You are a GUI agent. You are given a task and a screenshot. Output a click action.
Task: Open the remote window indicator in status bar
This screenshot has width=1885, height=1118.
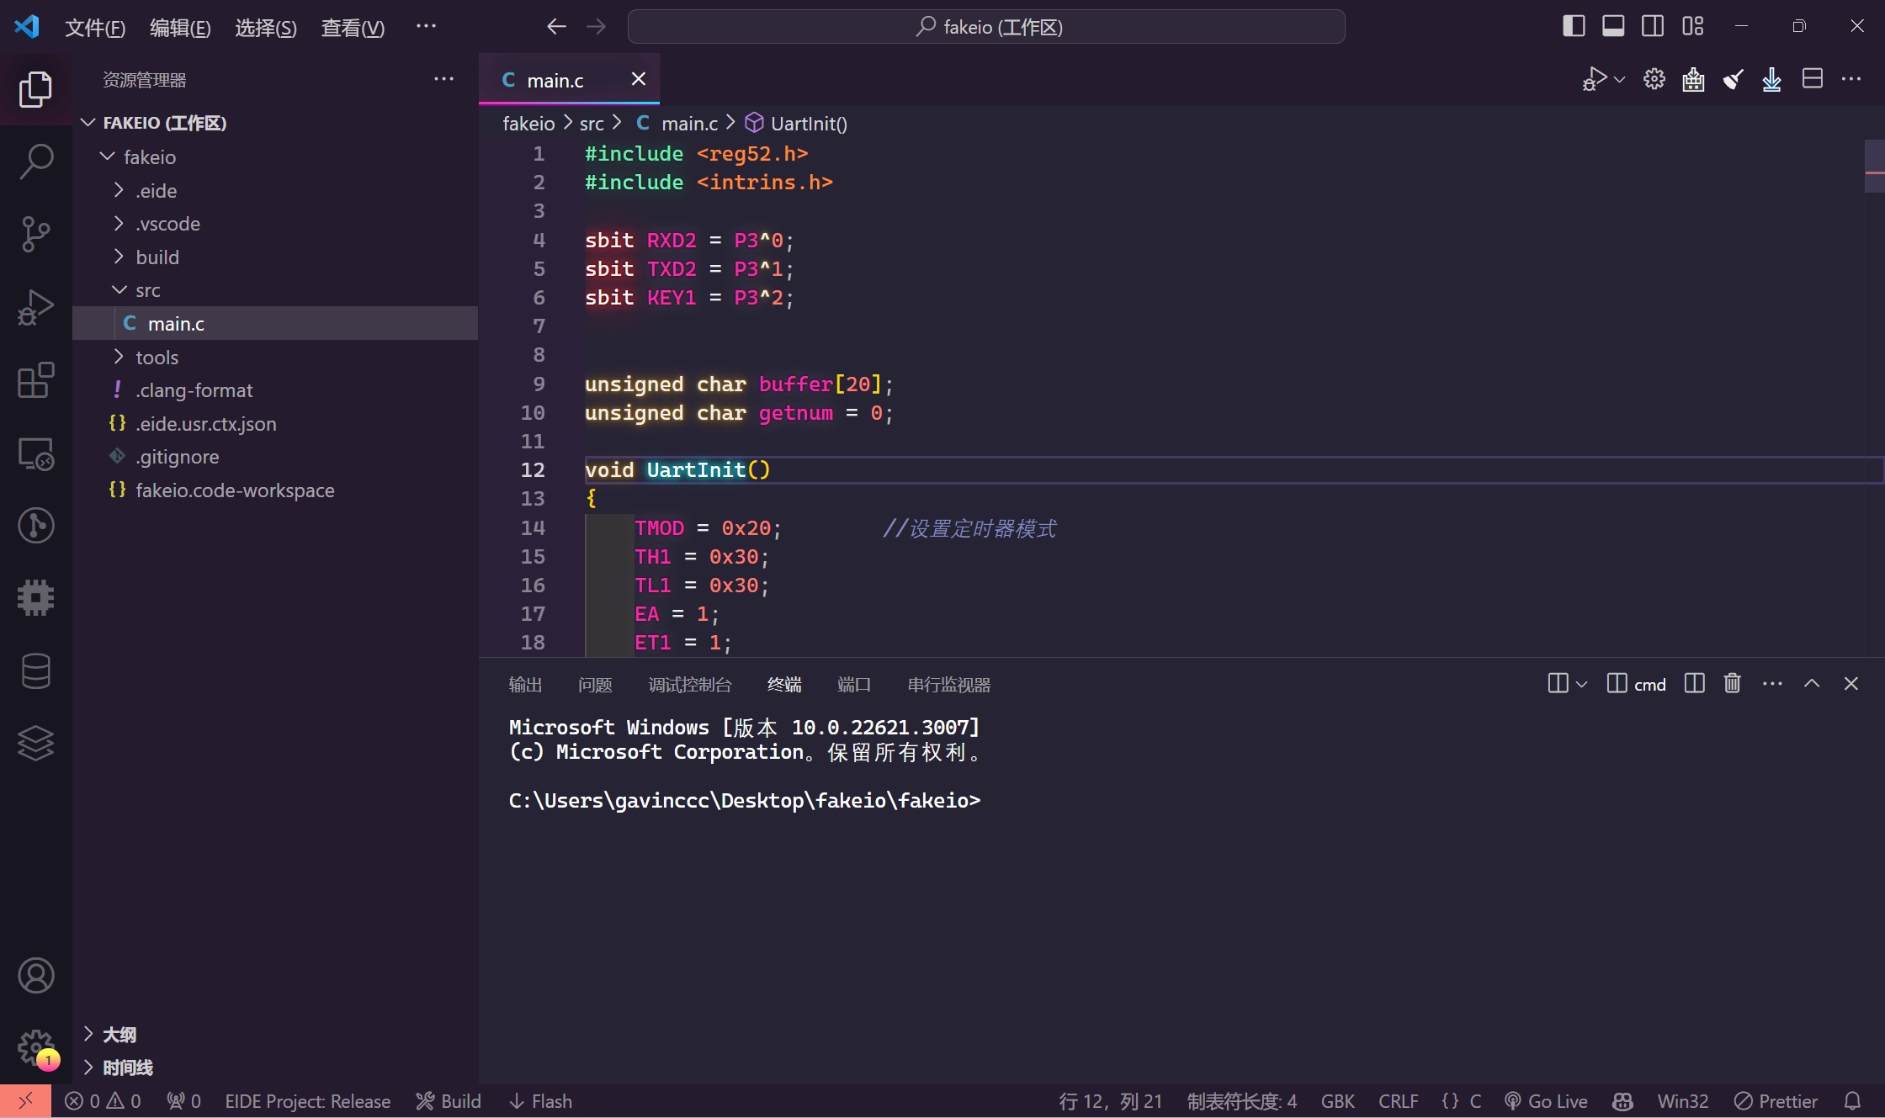[25, 1101]
